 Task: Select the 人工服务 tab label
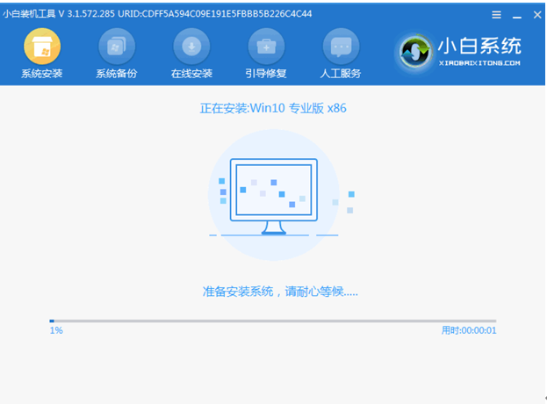pos(341,73)
